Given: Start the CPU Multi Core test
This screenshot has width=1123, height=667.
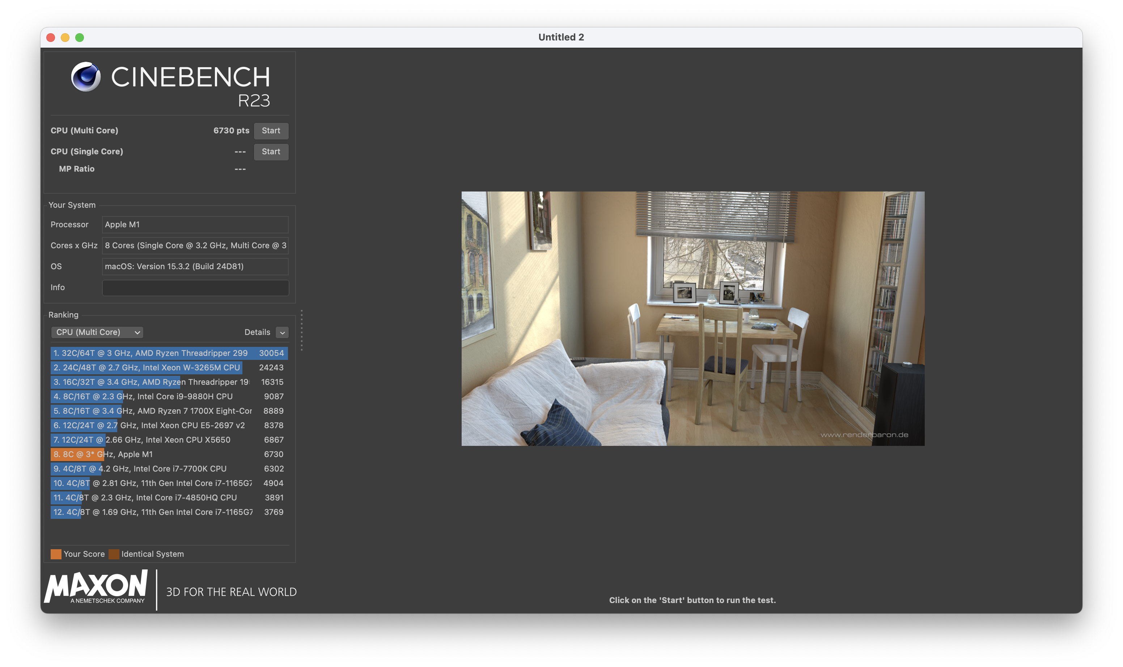Looking at the screenshot, I should pos(271,131).
